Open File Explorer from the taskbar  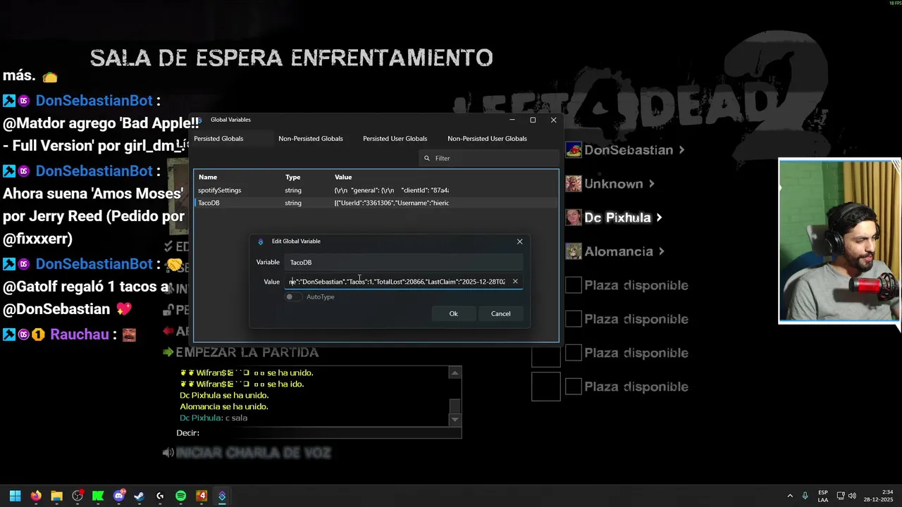56,496
